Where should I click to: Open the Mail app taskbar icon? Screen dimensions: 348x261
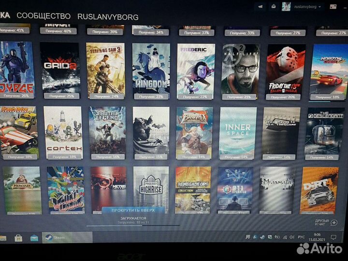pyautogui.click(x=34, y=238)
